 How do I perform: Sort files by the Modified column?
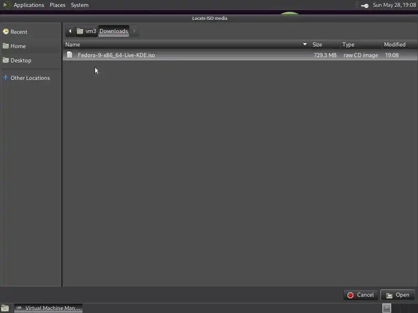click(x=400, y=45)
